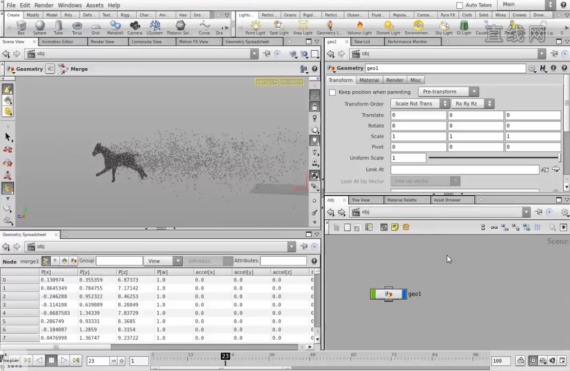Add a Camera using the shelf icon

coord(135,27)
